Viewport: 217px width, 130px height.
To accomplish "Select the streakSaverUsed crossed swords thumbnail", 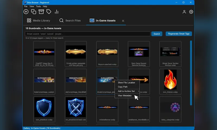I will point(76,109).
